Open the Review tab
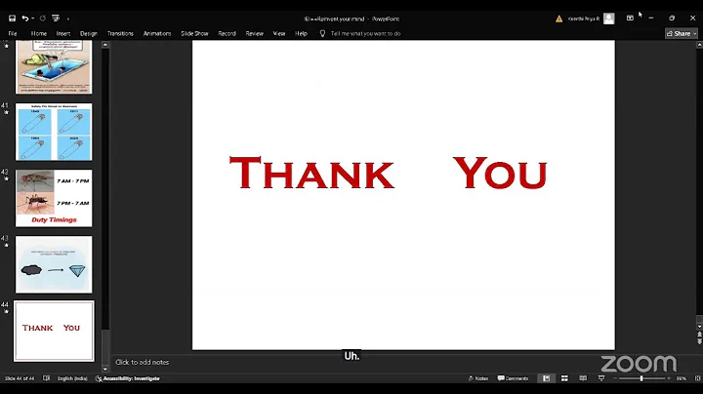 tap(254, 33)
